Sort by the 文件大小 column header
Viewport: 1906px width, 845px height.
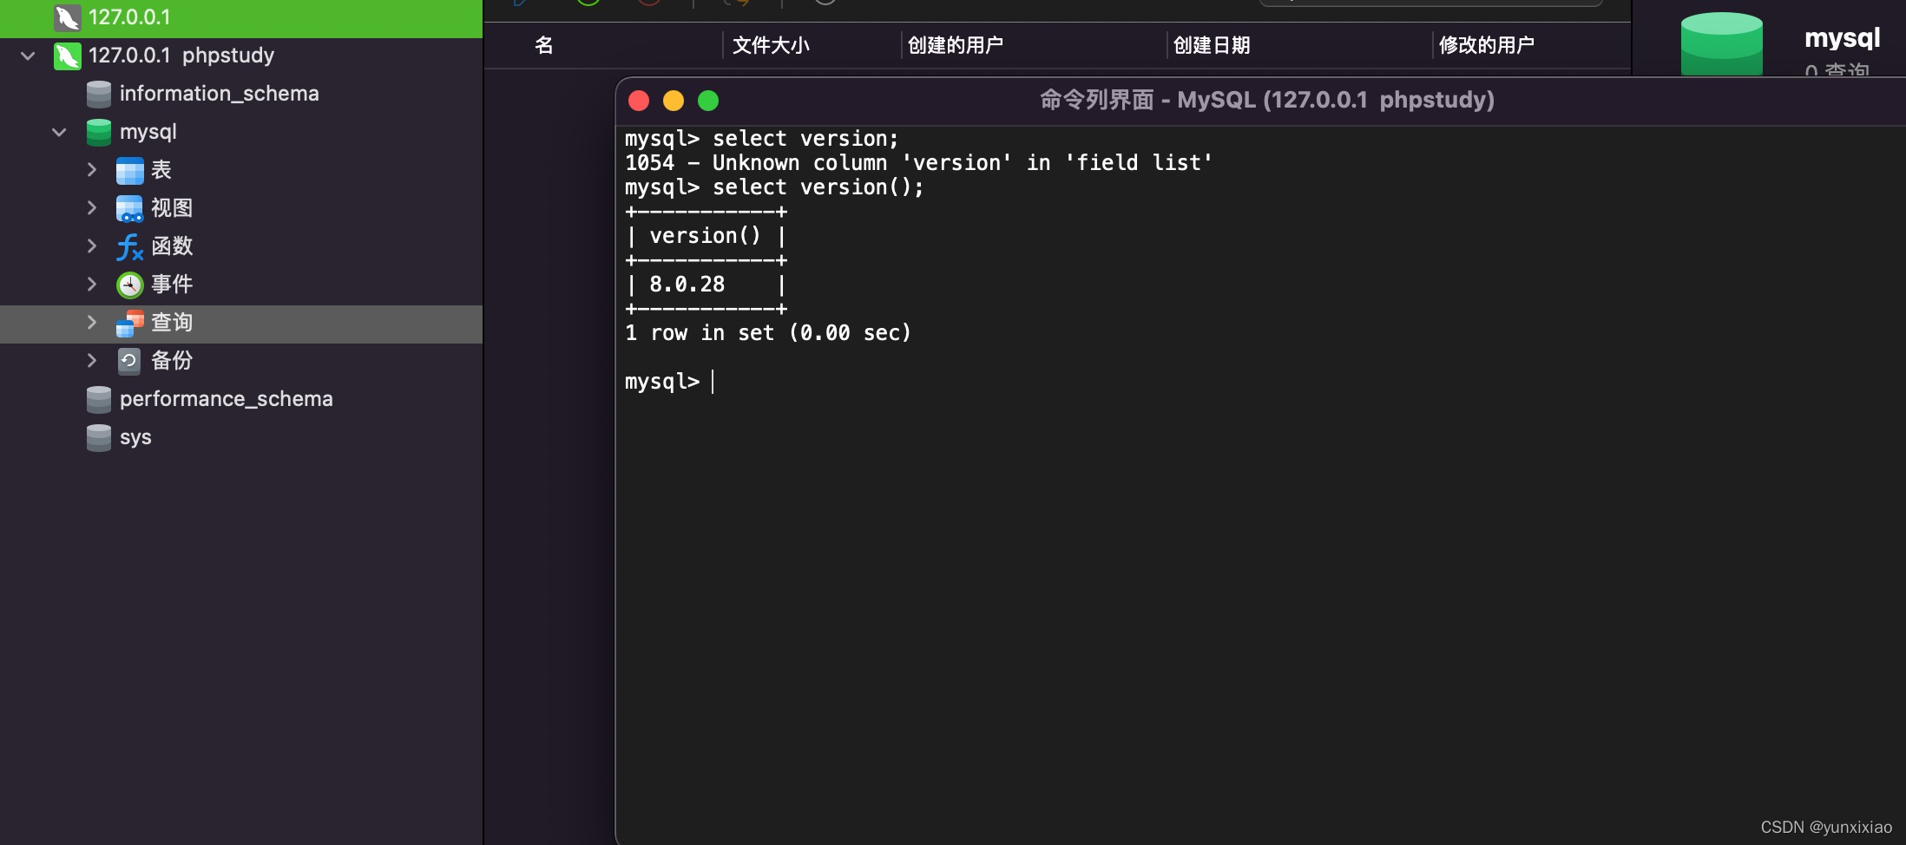tap(771, 45)
